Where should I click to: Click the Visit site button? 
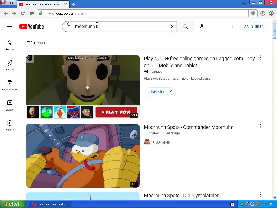click(160, 92)
